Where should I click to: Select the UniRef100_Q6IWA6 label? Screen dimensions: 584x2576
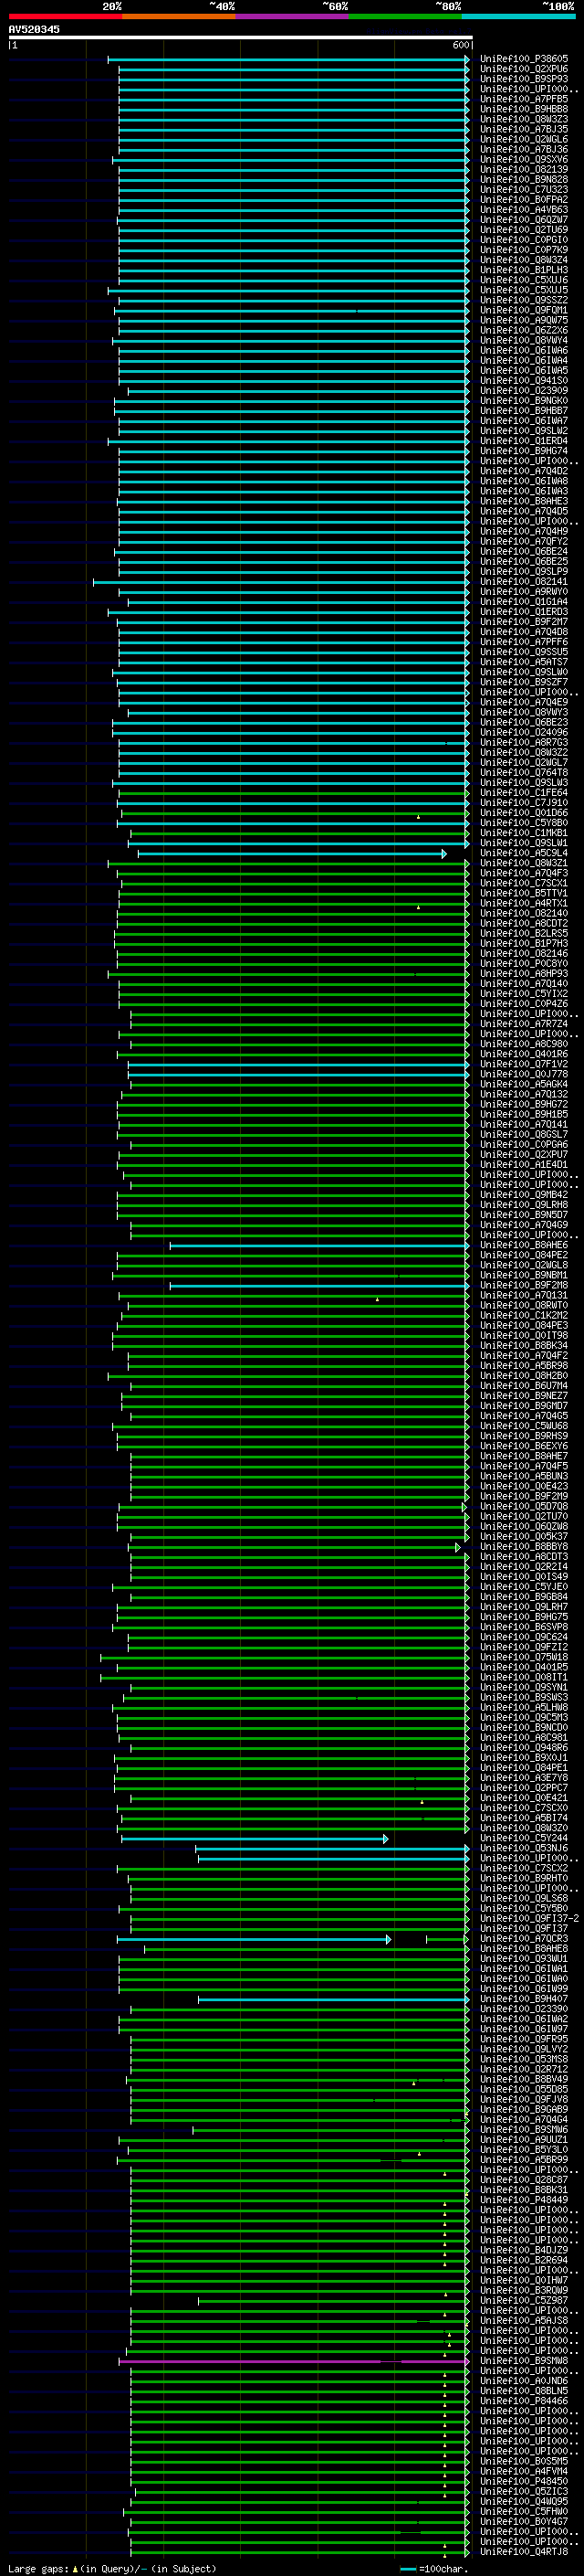[524, 350]
